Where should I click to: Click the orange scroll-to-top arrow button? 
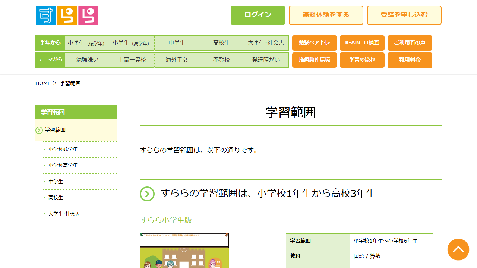[x=458, y=249]
